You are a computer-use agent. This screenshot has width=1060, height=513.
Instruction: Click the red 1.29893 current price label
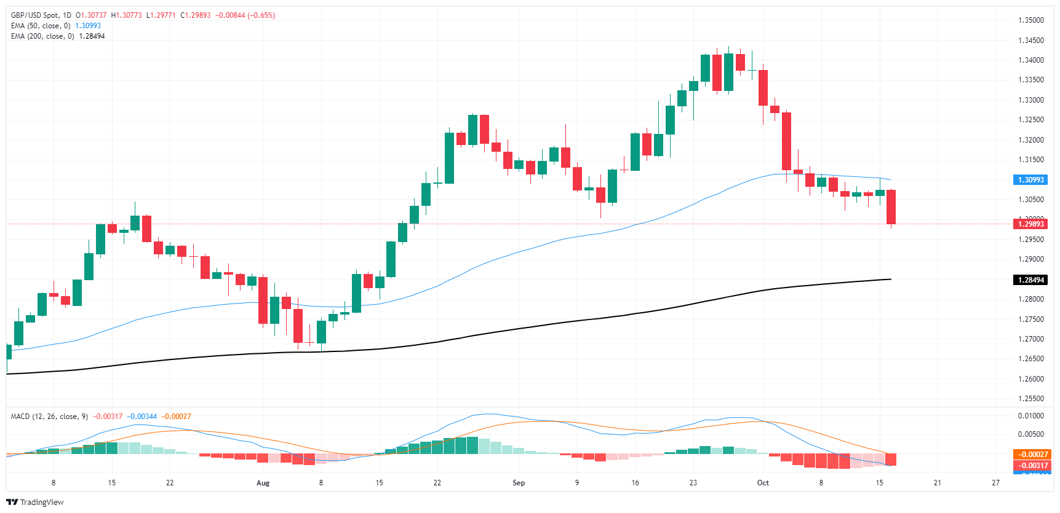click(x=1030, y=224)
